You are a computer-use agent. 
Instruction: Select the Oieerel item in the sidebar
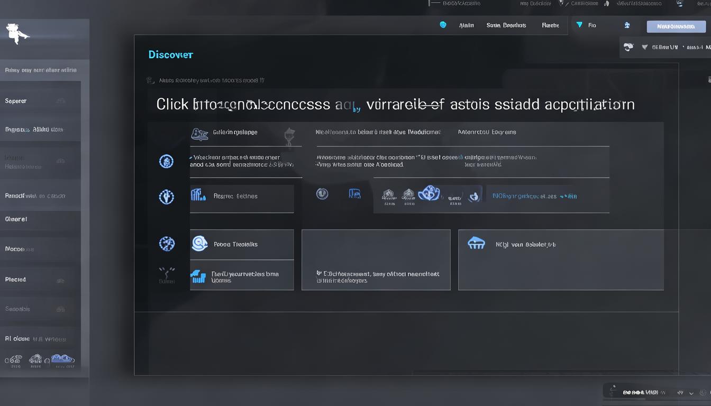click(x=16, y=219)
